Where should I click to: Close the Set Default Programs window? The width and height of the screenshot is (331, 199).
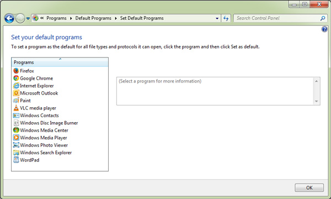(319, 4)
